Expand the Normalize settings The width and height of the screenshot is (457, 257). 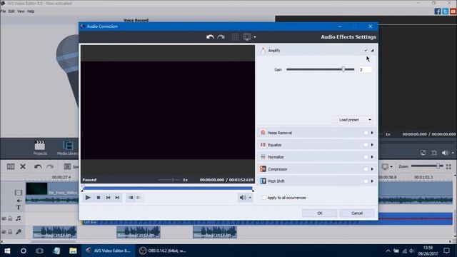tap(372, 157)
